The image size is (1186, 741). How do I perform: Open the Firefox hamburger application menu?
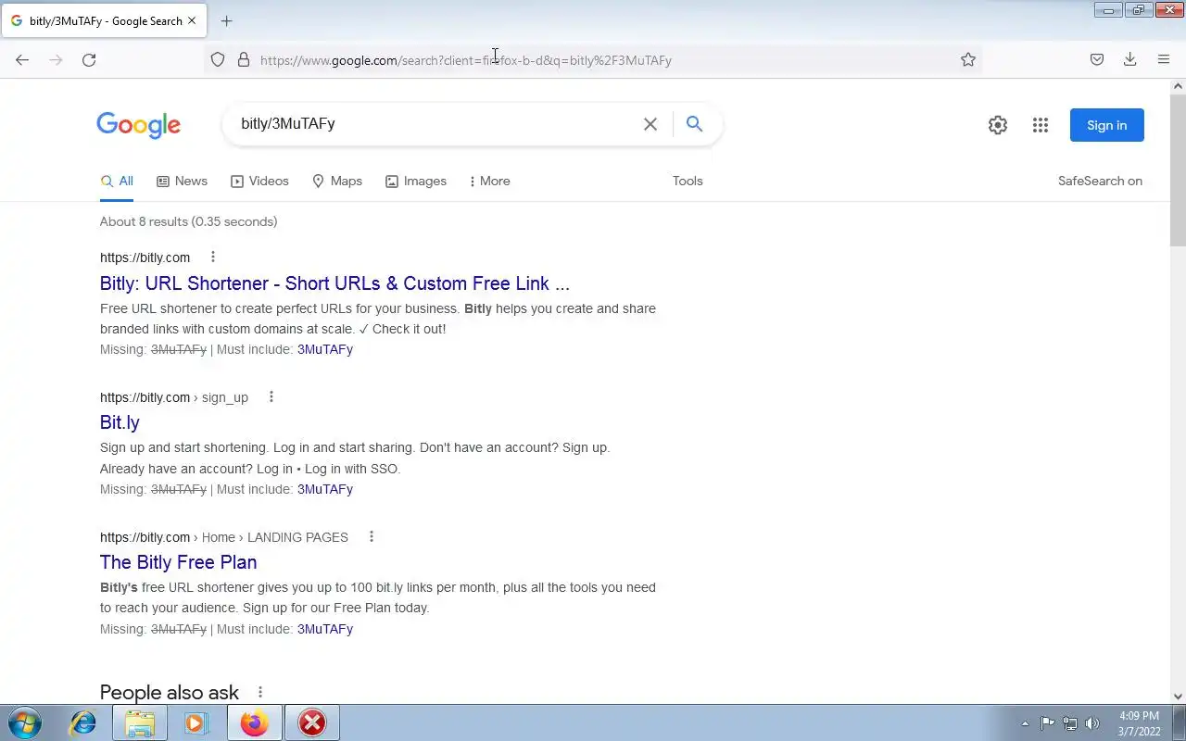pos(1164,60)
